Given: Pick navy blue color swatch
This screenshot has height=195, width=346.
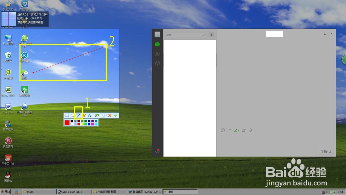Looking at the screenshot, I should point(89,121).
